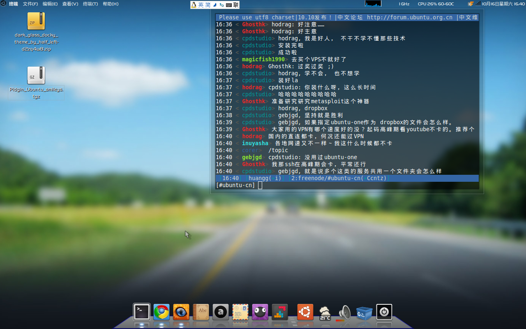Image resolution: width=526 pixels, height=329 pixels.
Task: Click the network signal bars tray icon
Action: coord(478,4)
